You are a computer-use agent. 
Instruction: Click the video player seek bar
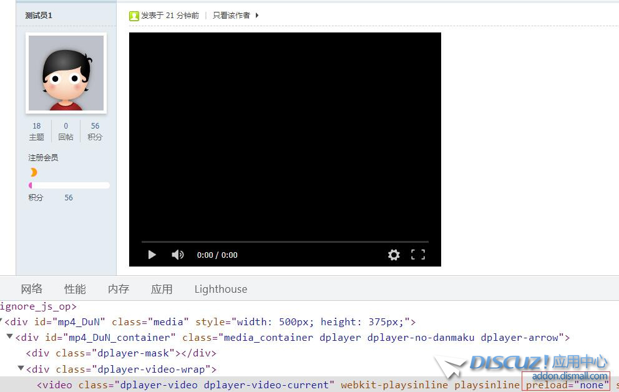[285, 242]
